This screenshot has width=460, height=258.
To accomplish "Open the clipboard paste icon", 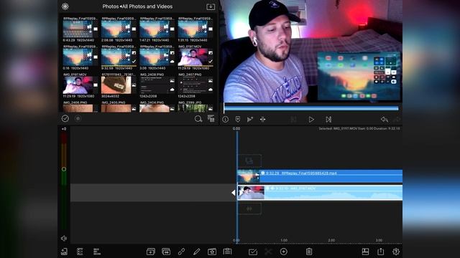I will click(227, 252).
